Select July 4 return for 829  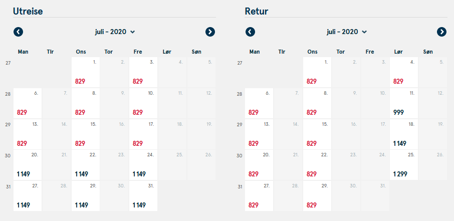click(404, 72)
